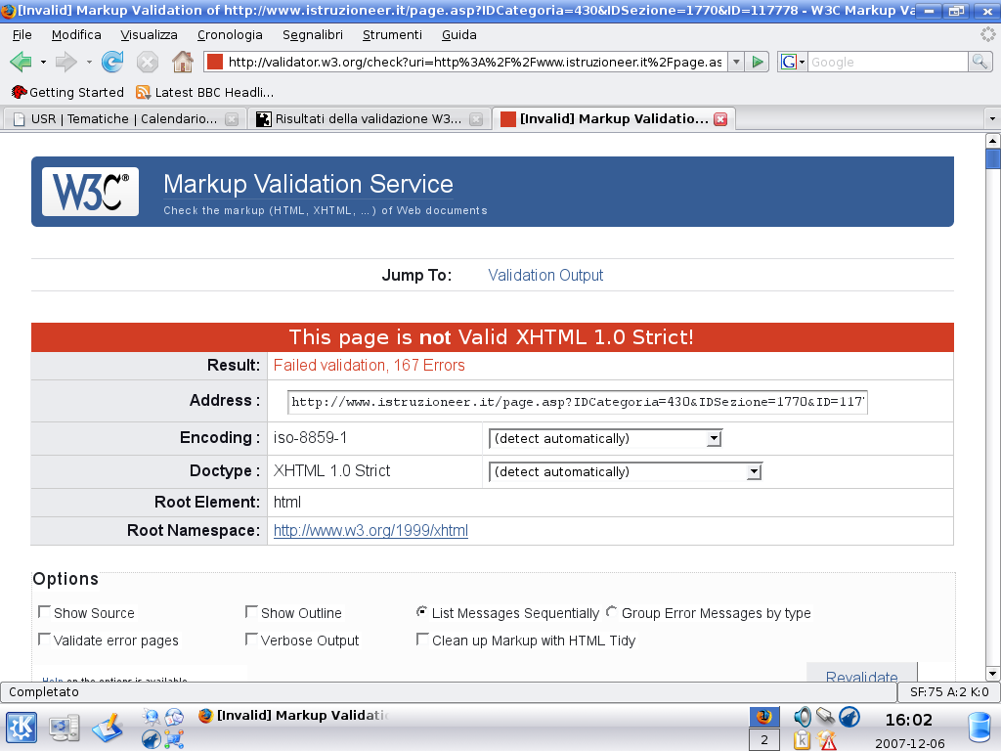Screen dimensions: 1001x751
Task: Enable Clean up Markup with HTML Tidy
Action: click(422, 640)
